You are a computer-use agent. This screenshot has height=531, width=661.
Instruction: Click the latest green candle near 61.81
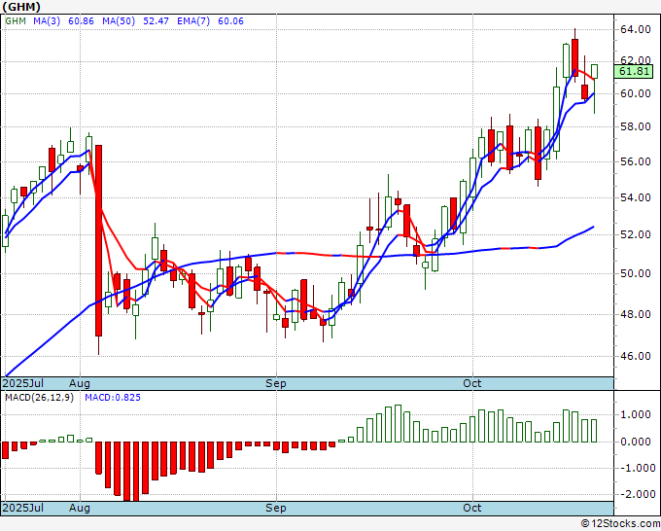tap(594, 72)
